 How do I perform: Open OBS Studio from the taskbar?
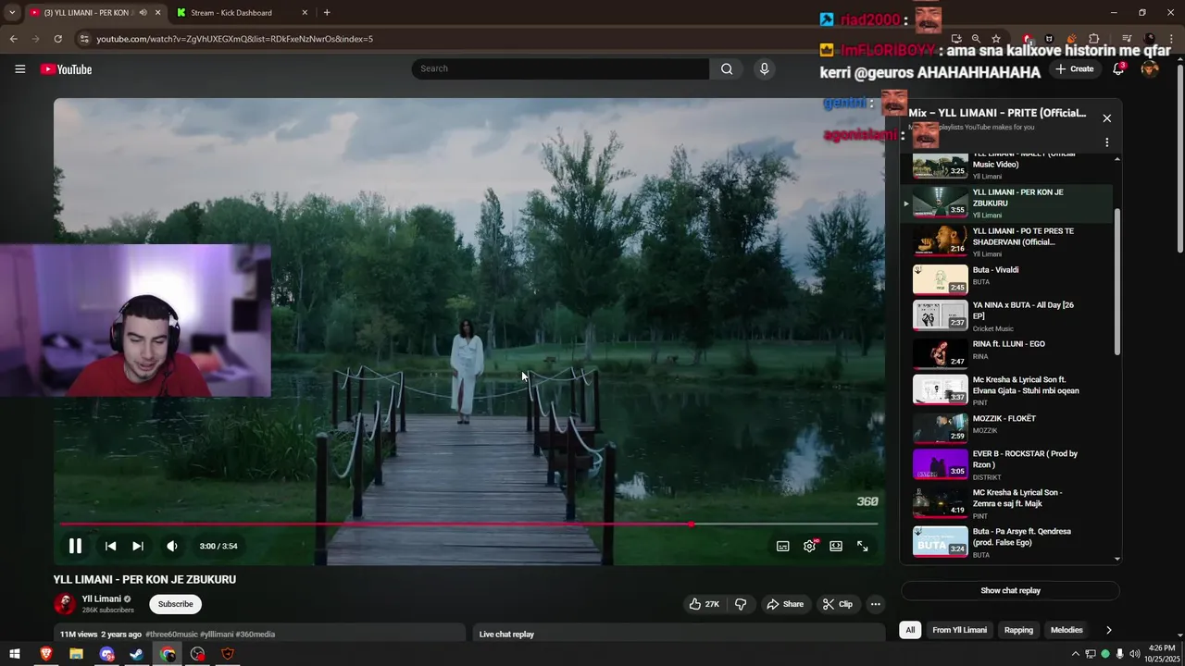tap(197, 654)
